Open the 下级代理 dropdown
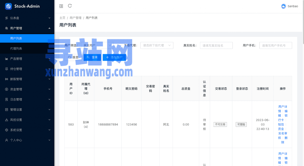The width and height of the screenshot is (304, 166). [x=157, y=45]
